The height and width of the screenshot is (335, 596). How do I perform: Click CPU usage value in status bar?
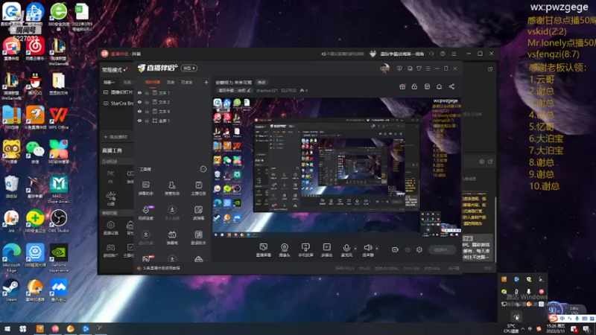411,268
